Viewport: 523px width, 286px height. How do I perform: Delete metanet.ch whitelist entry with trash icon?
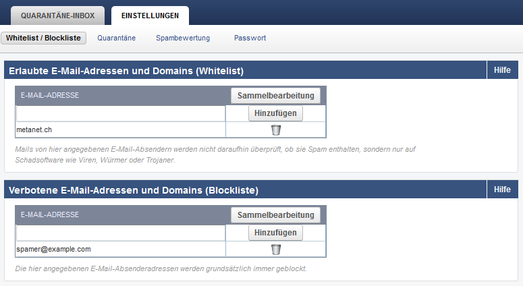275,130
